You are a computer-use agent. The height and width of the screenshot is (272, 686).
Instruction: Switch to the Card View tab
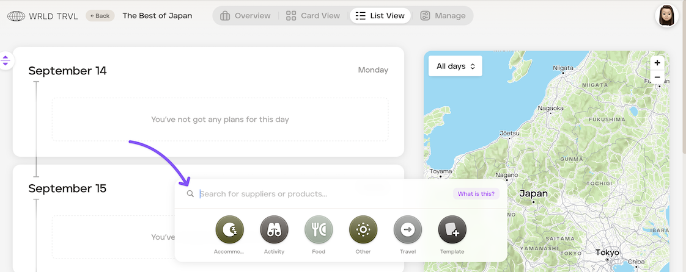[x=313, y=16]
